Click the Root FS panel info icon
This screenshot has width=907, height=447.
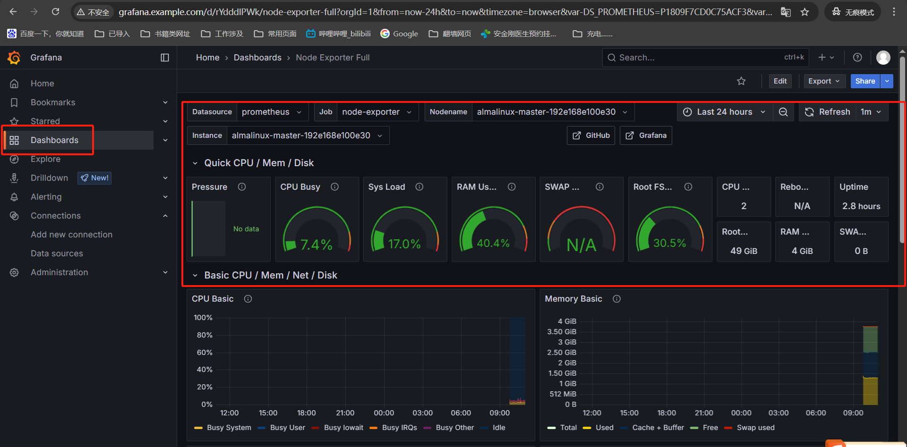click(x=688, y=187)
